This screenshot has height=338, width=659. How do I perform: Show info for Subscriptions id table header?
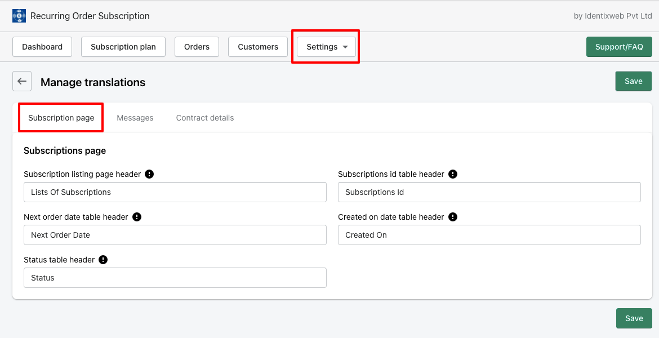[453, 174]
